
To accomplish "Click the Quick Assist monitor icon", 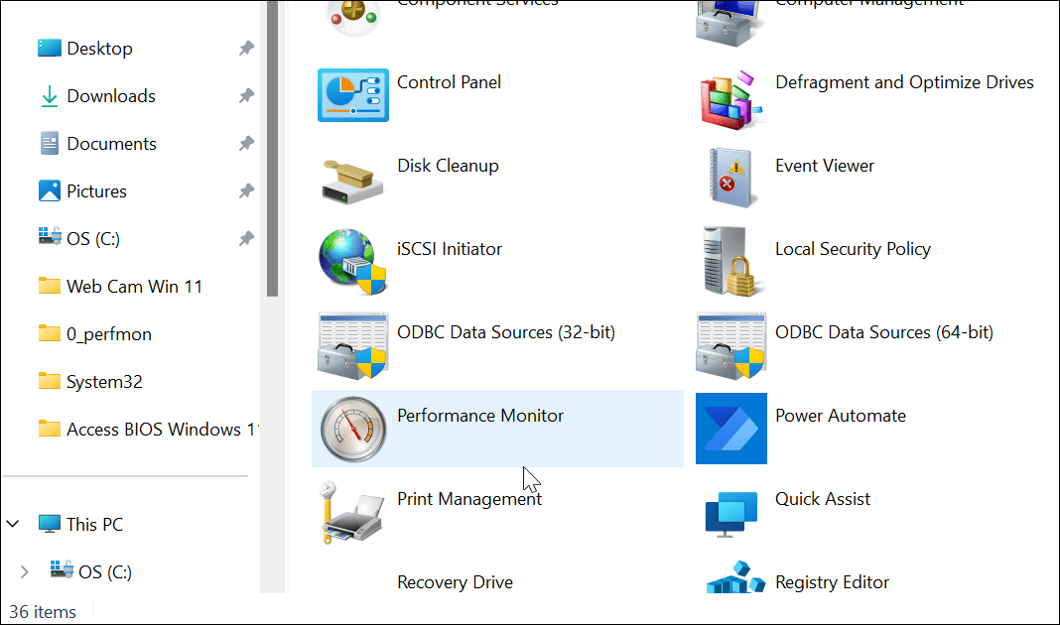I will 731,514.
